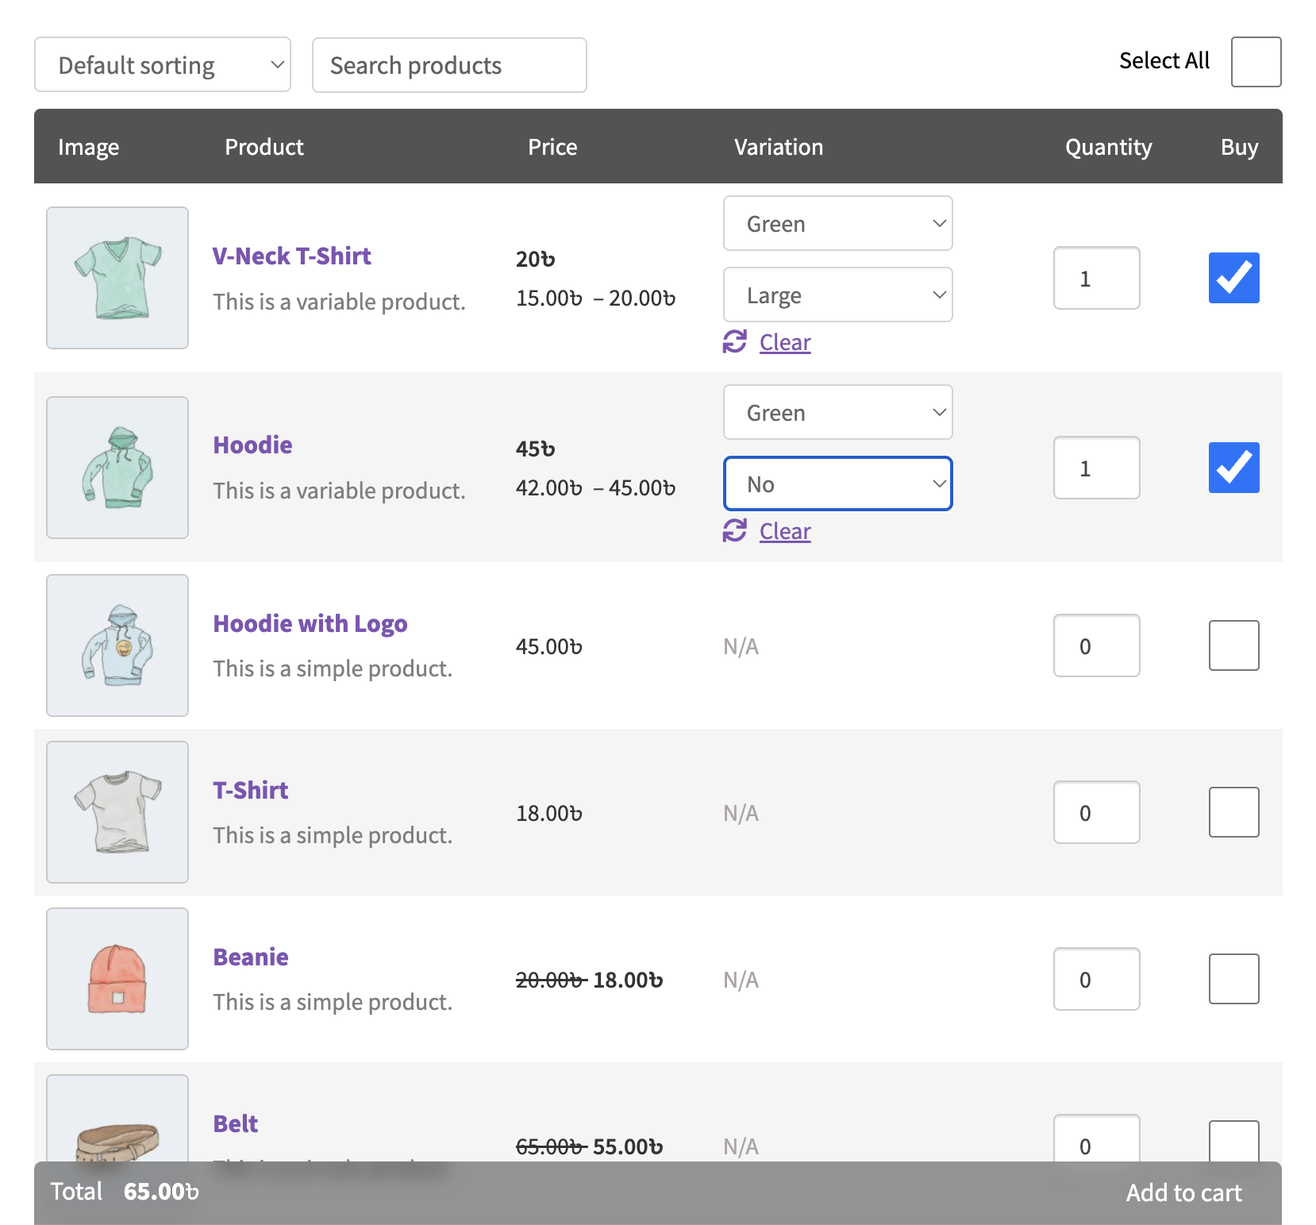Check the Buy box for Hoodie with Logo
The width and height of the screenshot is (1316, 1225).
pyautogui.click(x=1233, y=645)
